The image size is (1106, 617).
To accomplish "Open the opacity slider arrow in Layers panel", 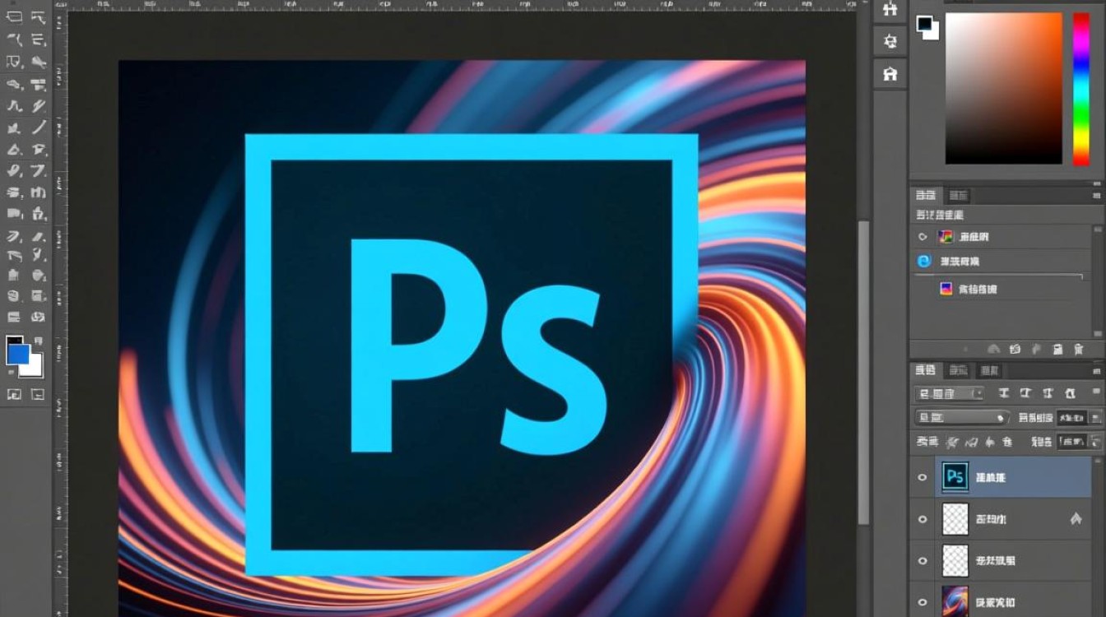I will tap(1094, 417).
